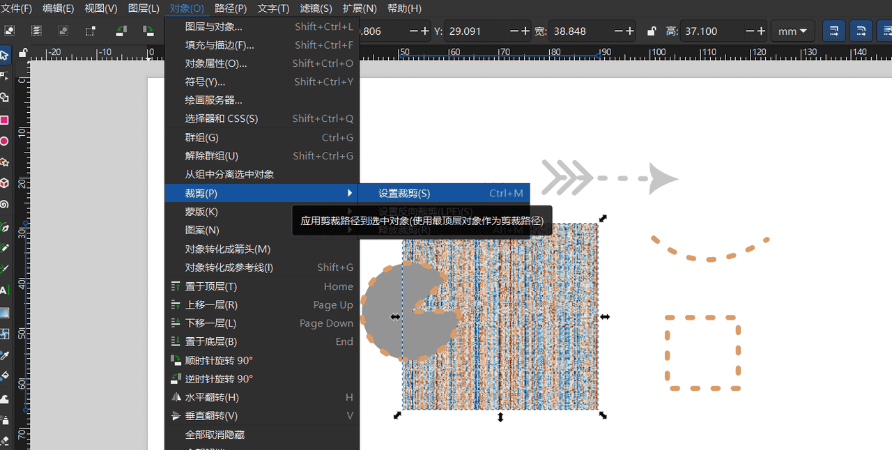The width and height of the screenshot is (892, 450).
Task: Choose 填充与描边(F)... menu item
Action: (261, 45)
